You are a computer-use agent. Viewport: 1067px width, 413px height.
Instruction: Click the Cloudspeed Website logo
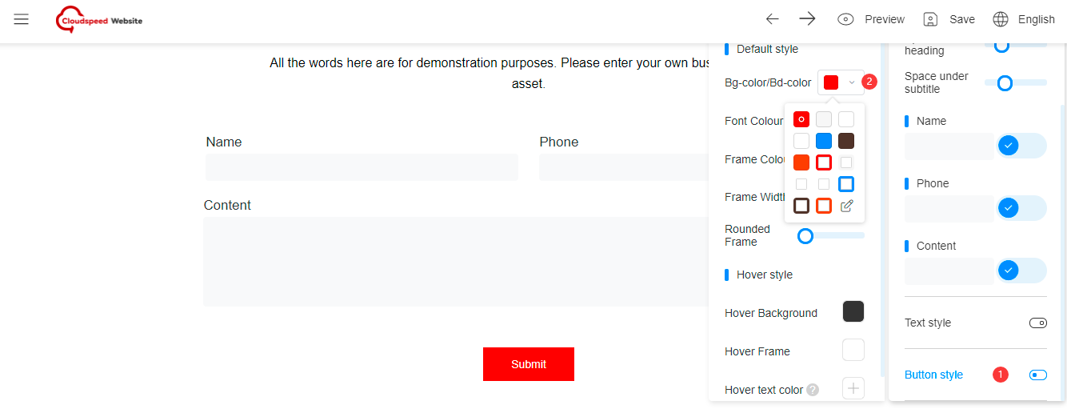[x=99, y=20]
